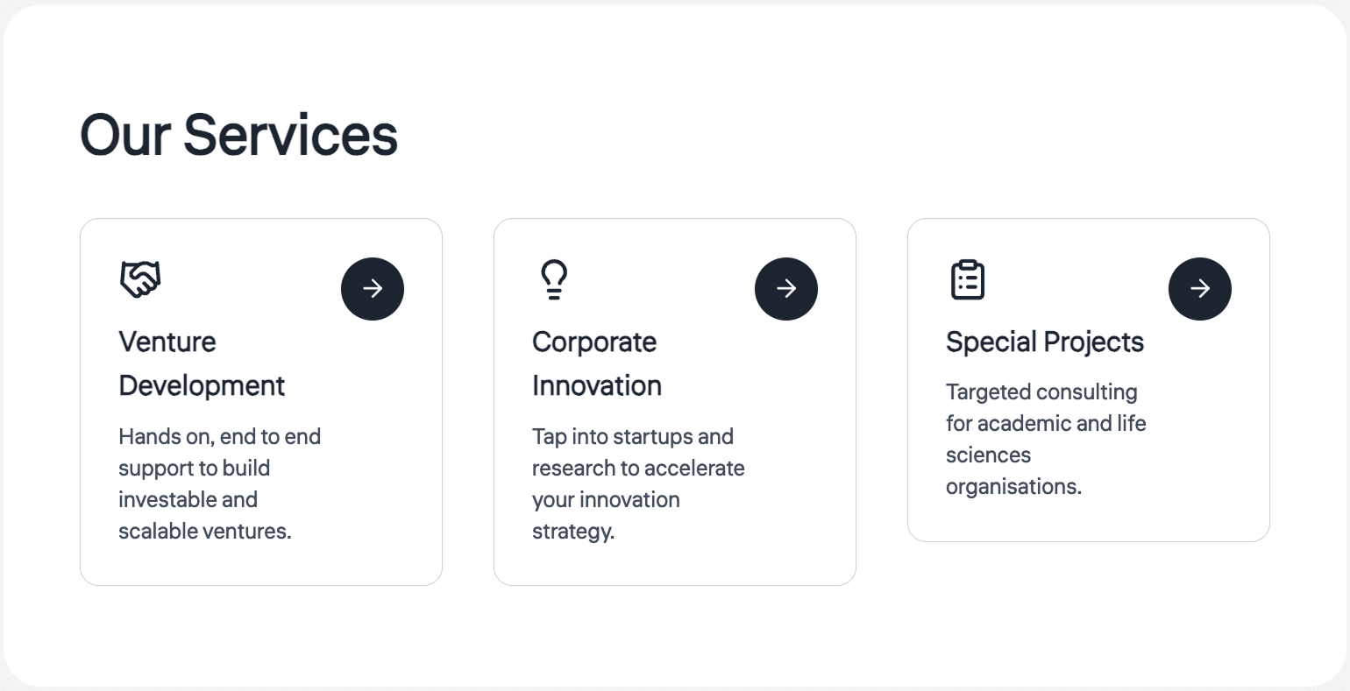Select the Venture Development service card
This screenshot has width=1350, height=691.
coord(261,561)
